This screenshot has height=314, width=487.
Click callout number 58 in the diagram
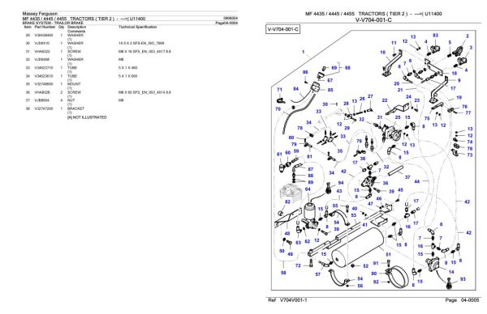283,273
